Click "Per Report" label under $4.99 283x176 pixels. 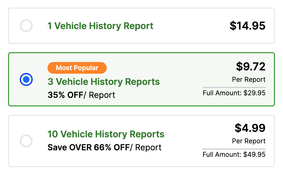249,141
